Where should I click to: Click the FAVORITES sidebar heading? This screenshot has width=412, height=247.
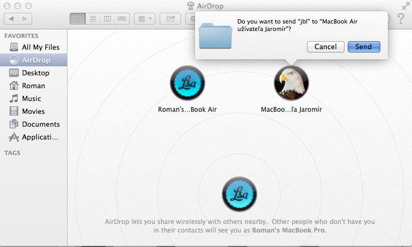click(x=21, y=36)
